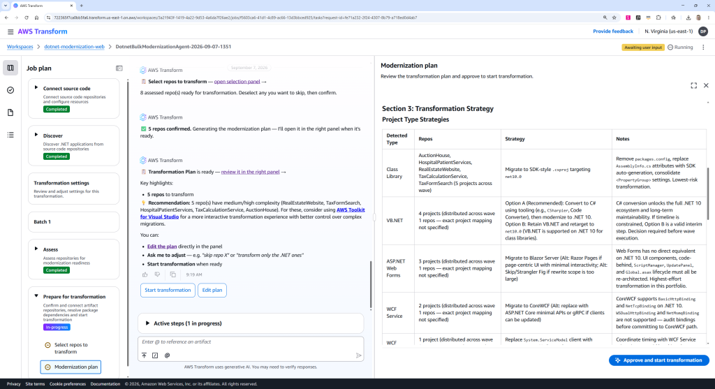Click the Start transformation button
The height and width of the screenshot is (389, 715).
click(168, 290)
